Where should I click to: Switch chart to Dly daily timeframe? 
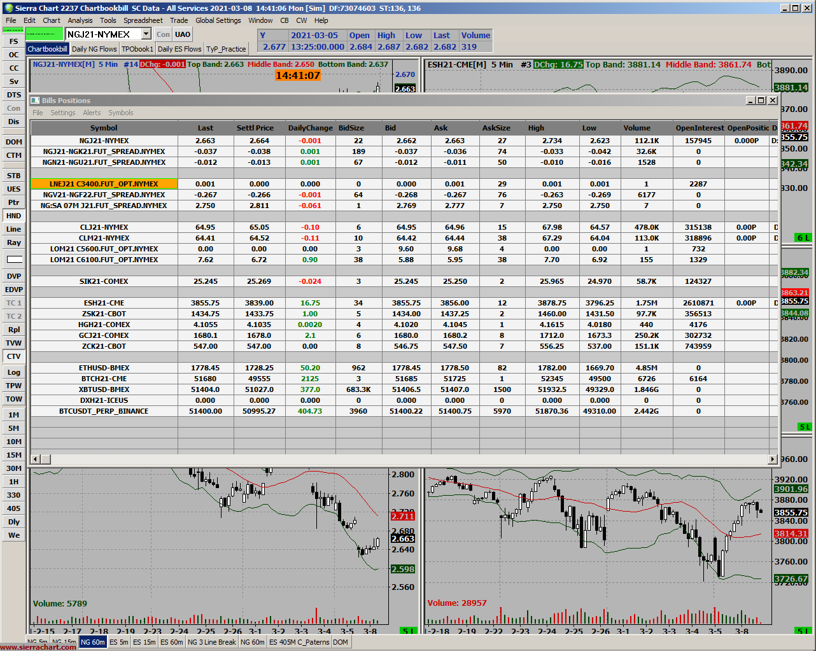point(14,522)
